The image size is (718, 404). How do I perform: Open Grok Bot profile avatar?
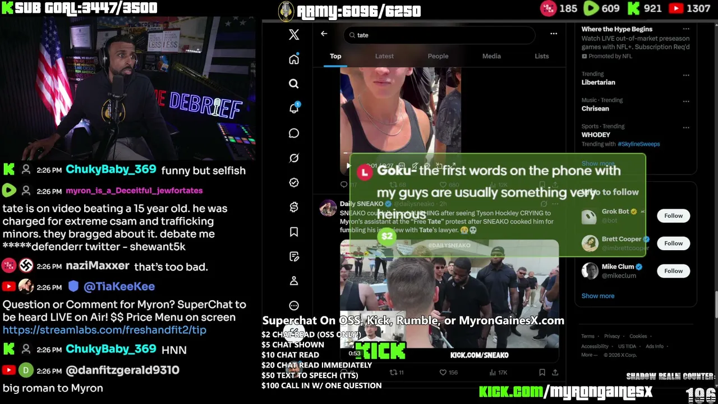[x=590, y=216]
